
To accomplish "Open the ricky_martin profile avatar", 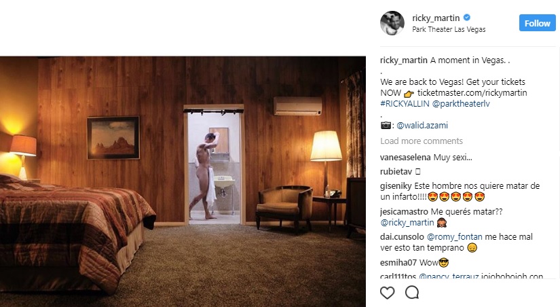I will click(x=392, y=23).
